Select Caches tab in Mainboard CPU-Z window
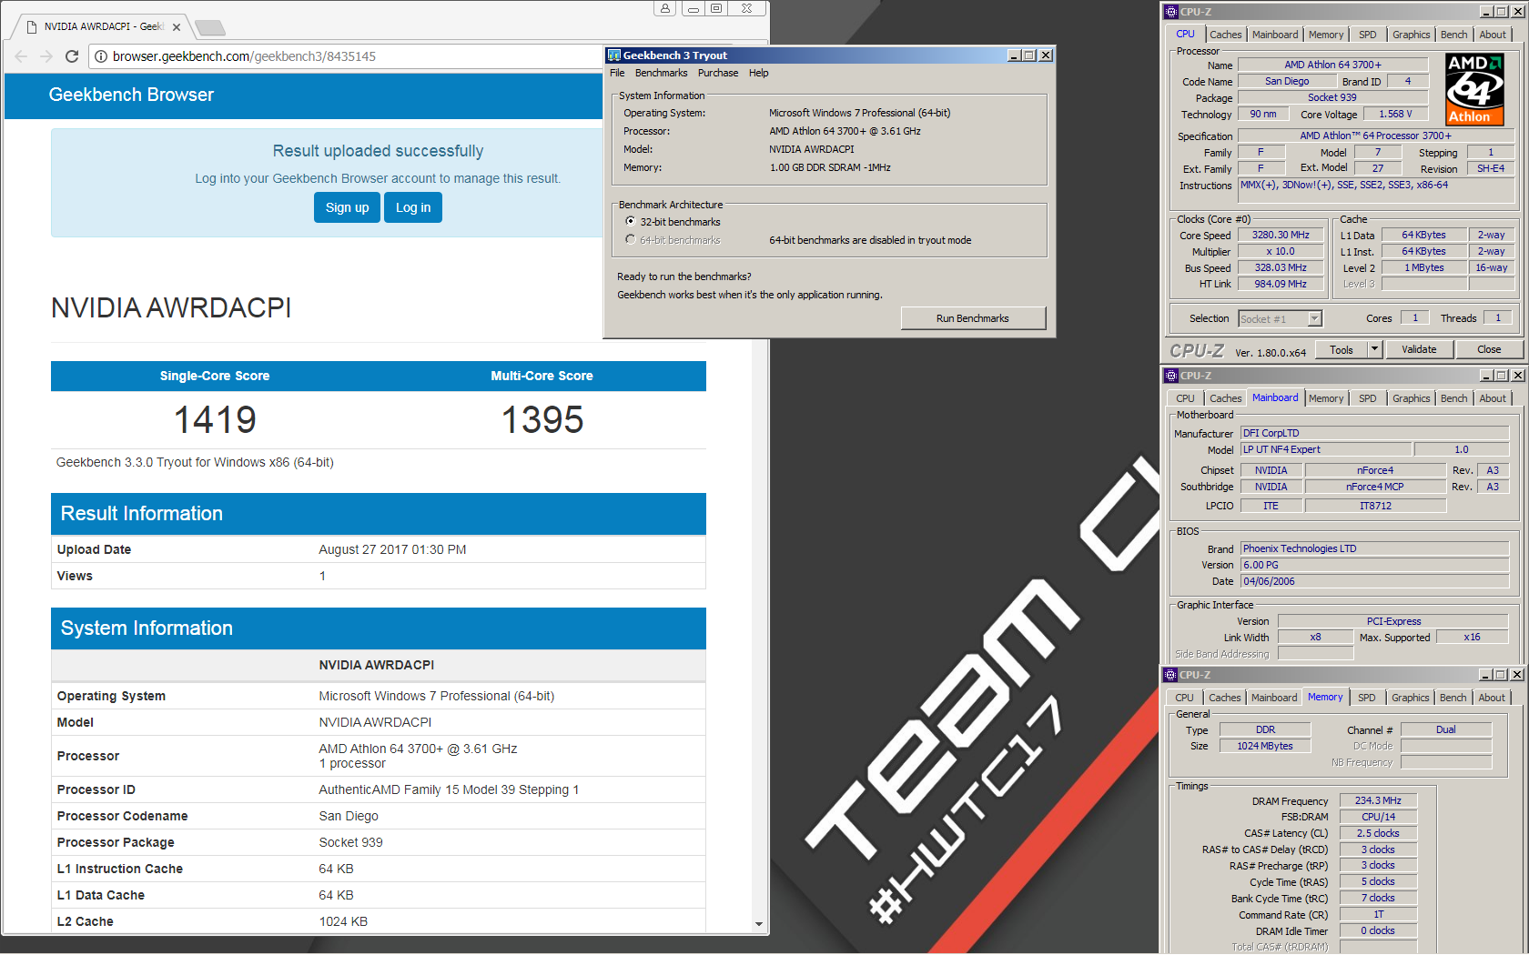Viewport: 1529px width, 955px height. pyautogui.click(x=1225, y=398)
